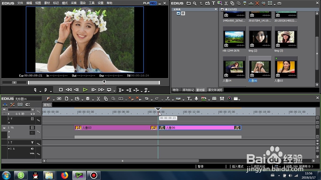Click the Add title T icon in bin toolbar

213,4
